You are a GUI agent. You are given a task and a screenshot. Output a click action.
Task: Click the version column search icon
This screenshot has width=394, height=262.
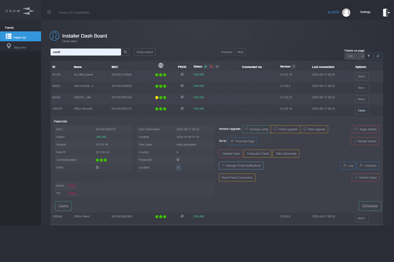pyautogui.click(x=294, y=66)
